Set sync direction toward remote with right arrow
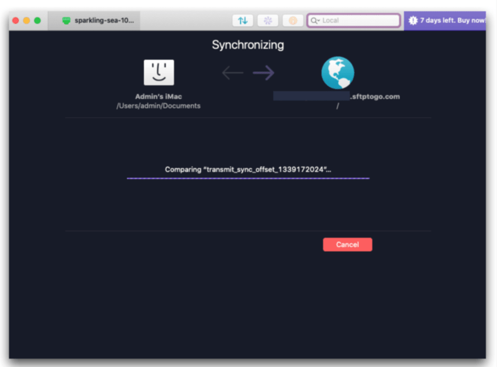Screen dimensions: 497x367 coord(263,72)
